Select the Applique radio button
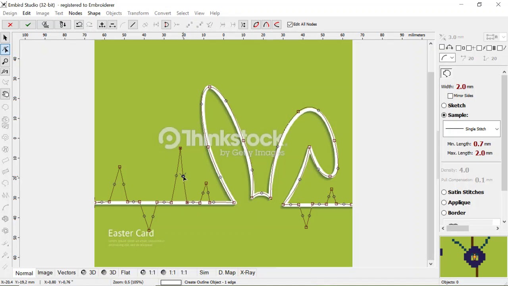This screenshot has height=286, width=508. pos(444,203)
